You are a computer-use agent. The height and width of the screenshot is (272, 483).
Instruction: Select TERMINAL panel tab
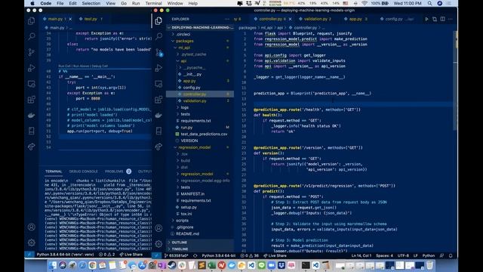click(x=54, y=172)
